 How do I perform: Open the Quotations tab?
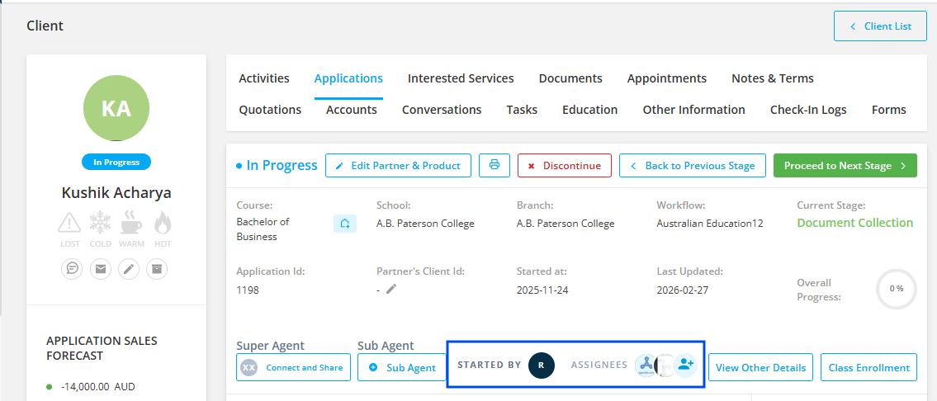tap(270, 110)
